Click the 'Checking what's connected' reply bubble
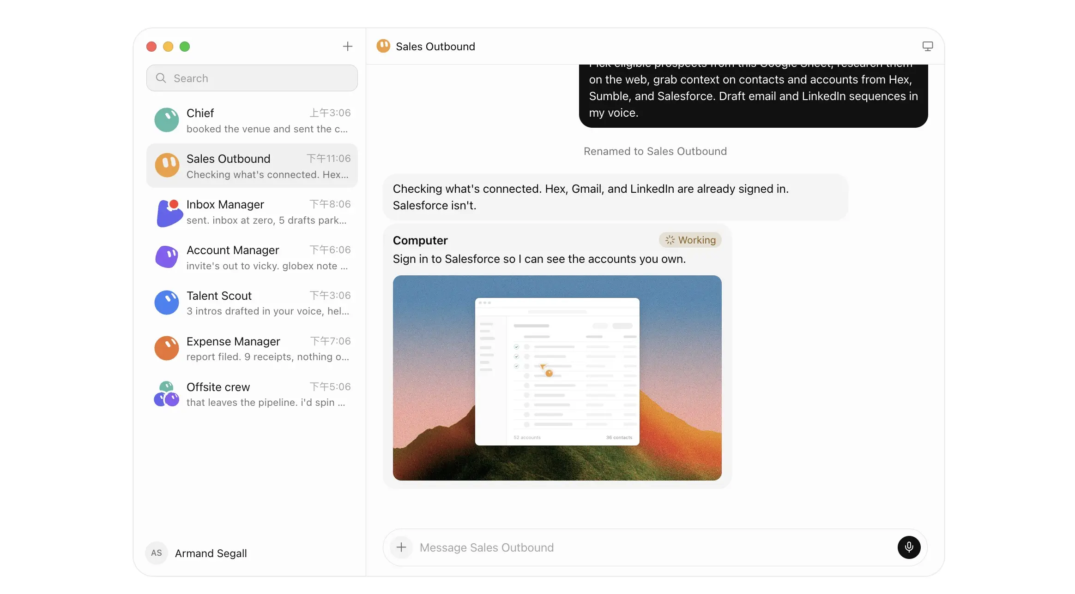 point(615,197)
